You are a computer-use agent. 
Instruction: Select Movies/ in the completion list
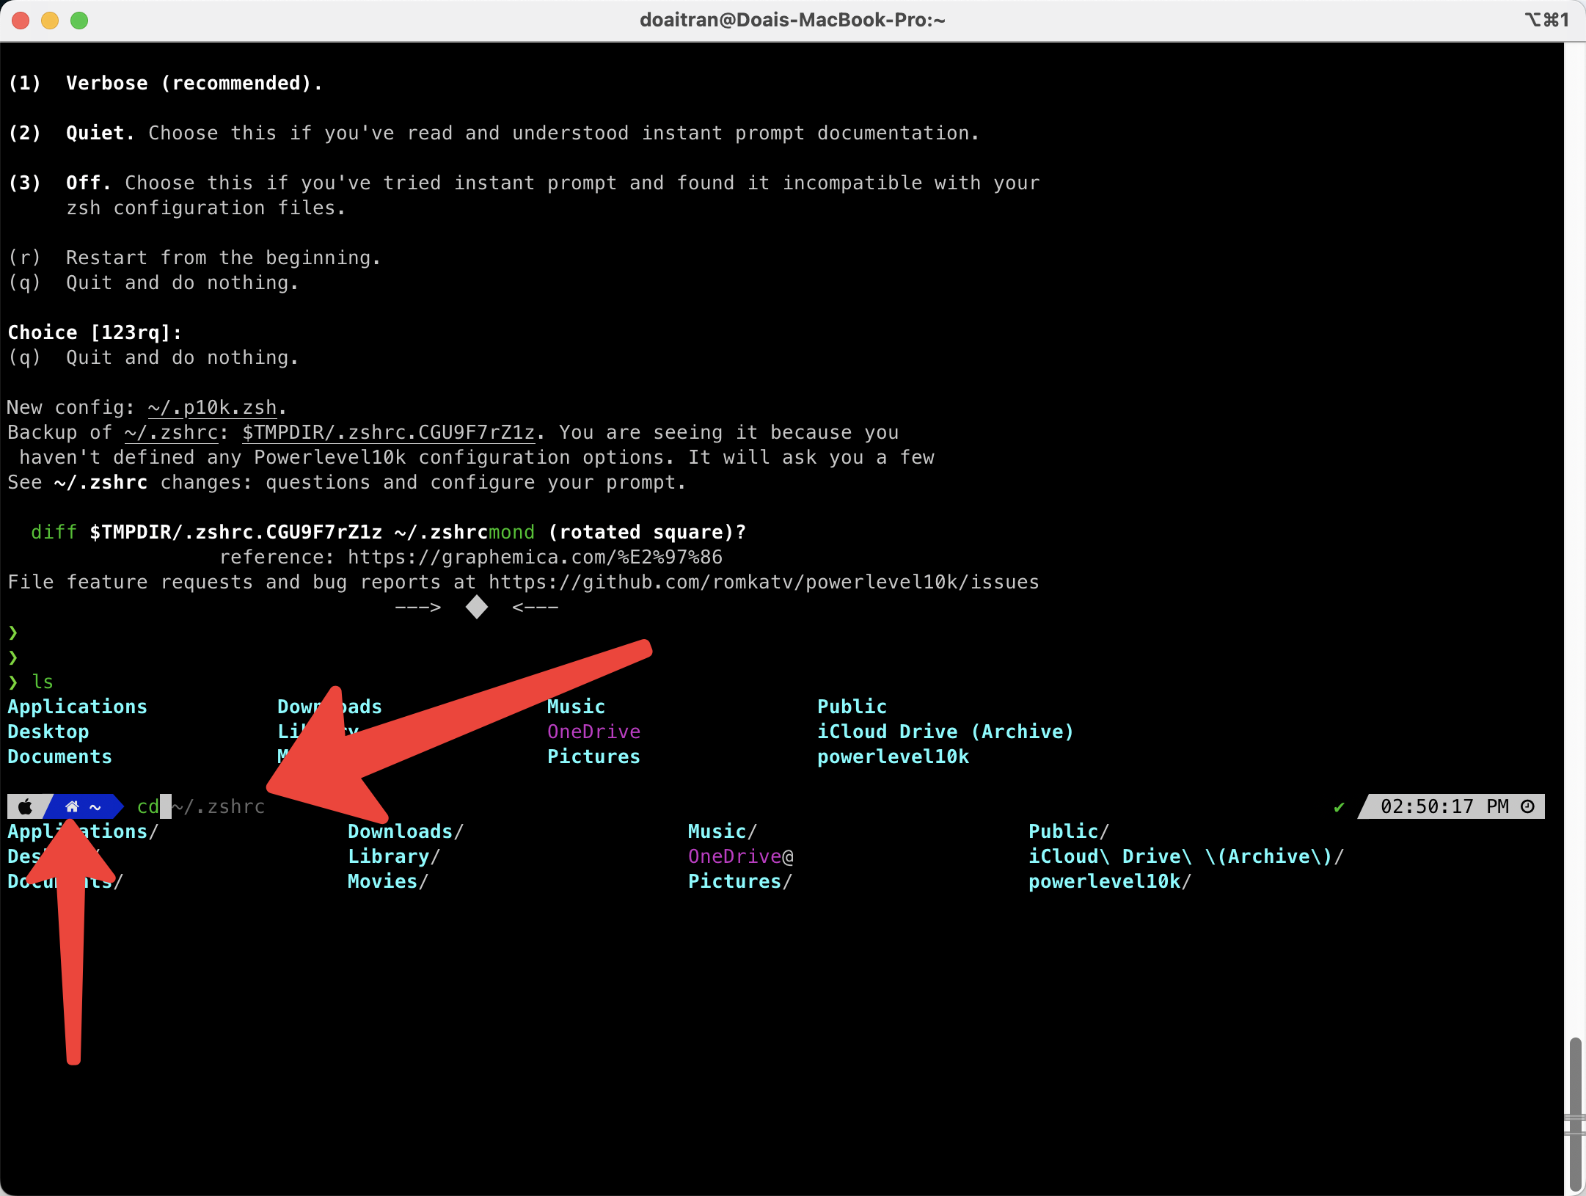coord(388,881)
